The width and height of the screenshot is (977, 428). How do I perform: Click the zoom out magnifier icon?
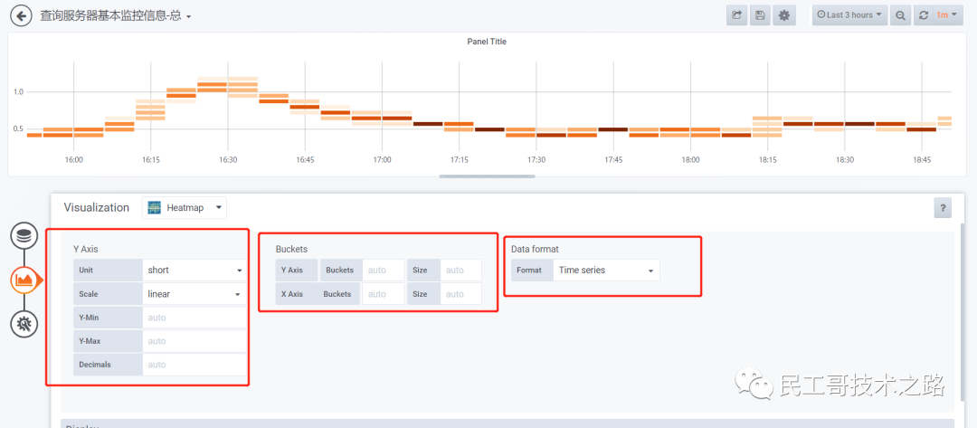[x=900, y=15]
